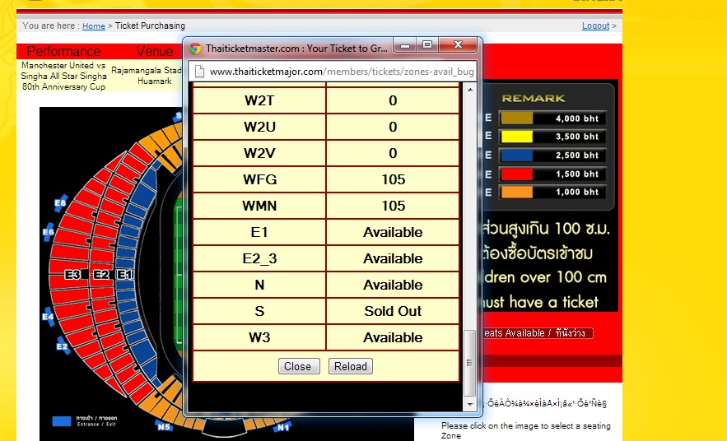Click the Logout link
727x441 pixels.
tap(595, 26)
